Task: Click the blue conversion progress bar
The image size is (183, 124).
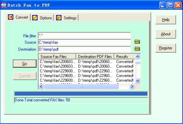Action: coord(81,94)
